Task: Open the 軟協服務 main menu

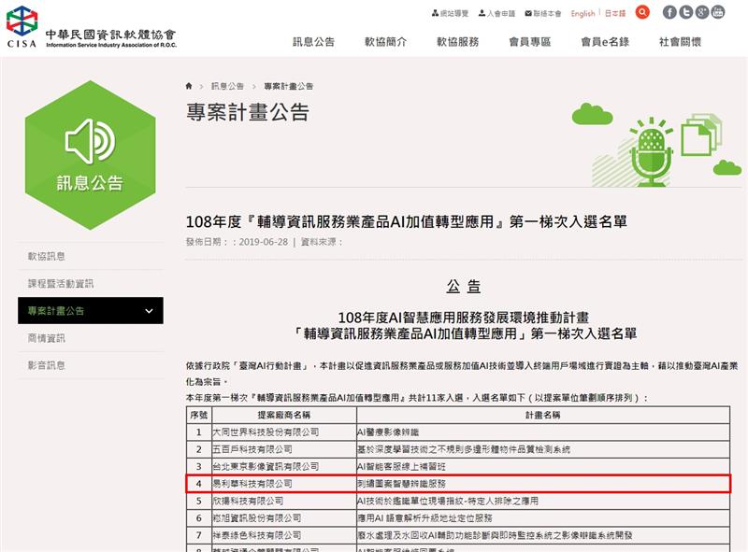Action: click(457, 42)
